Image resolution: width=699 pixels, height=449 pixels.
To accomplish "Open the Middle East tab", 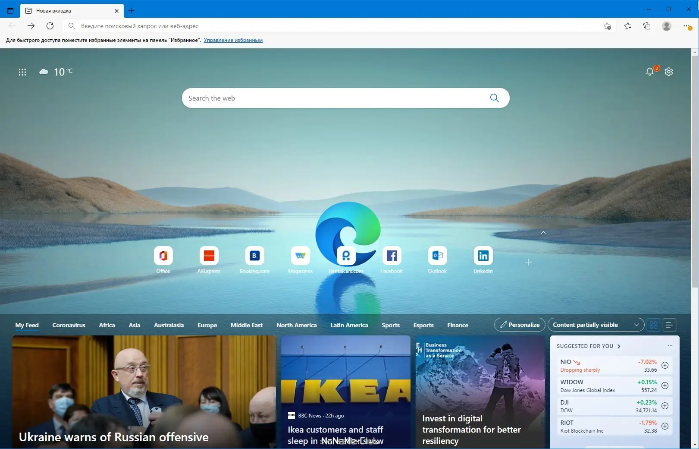I will pyautogui.click(x=247, y=325).
